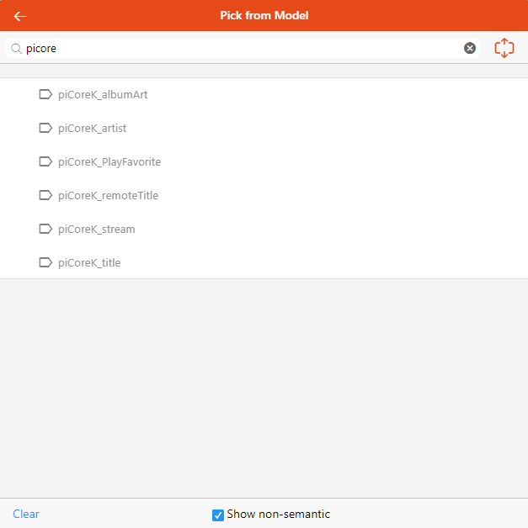This screenshot has width=528, height=528.
Task: Choose the piCoreK_PlayFavorite item
Action: coord(109,161)
